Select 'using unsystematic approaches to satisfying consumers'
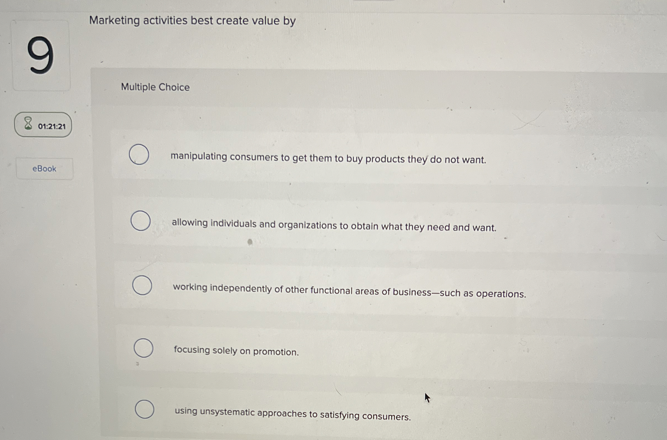Screen dimensions: 667x440 [145, 410]
